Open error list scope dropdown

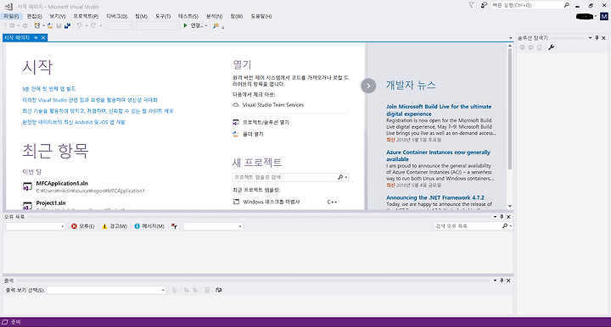pyautogui.click(x=35, y=226)
